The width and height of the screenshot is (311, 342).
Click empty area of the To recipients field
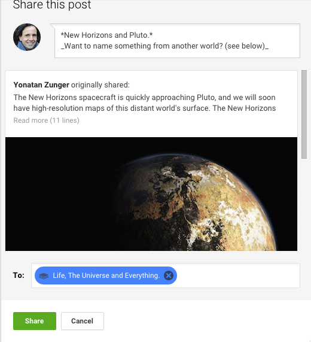(x=237, y=276)
